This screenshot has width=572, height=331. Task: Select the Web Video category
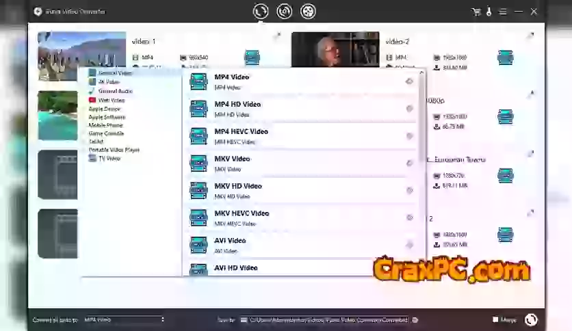coord(111,100)
